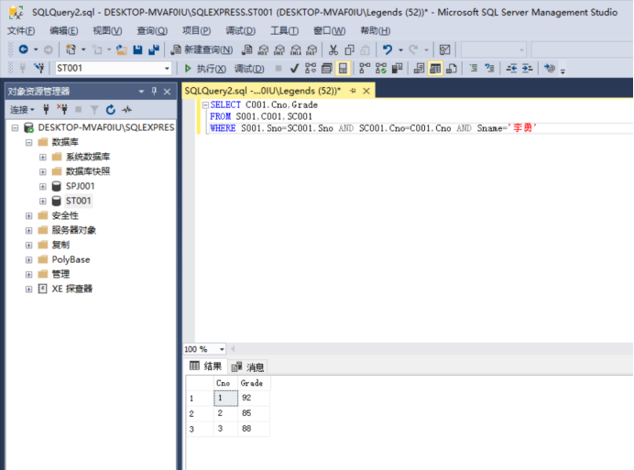This screenshot has height=470, width=634.
Task: Click the open file folder icon
Action: pos(121,49)
